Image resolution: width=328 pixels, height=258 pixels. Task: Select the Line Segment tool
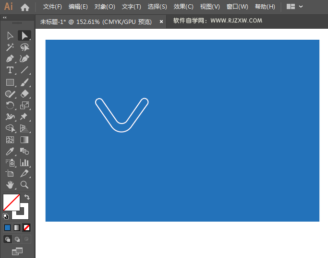[x=24, y=70]
